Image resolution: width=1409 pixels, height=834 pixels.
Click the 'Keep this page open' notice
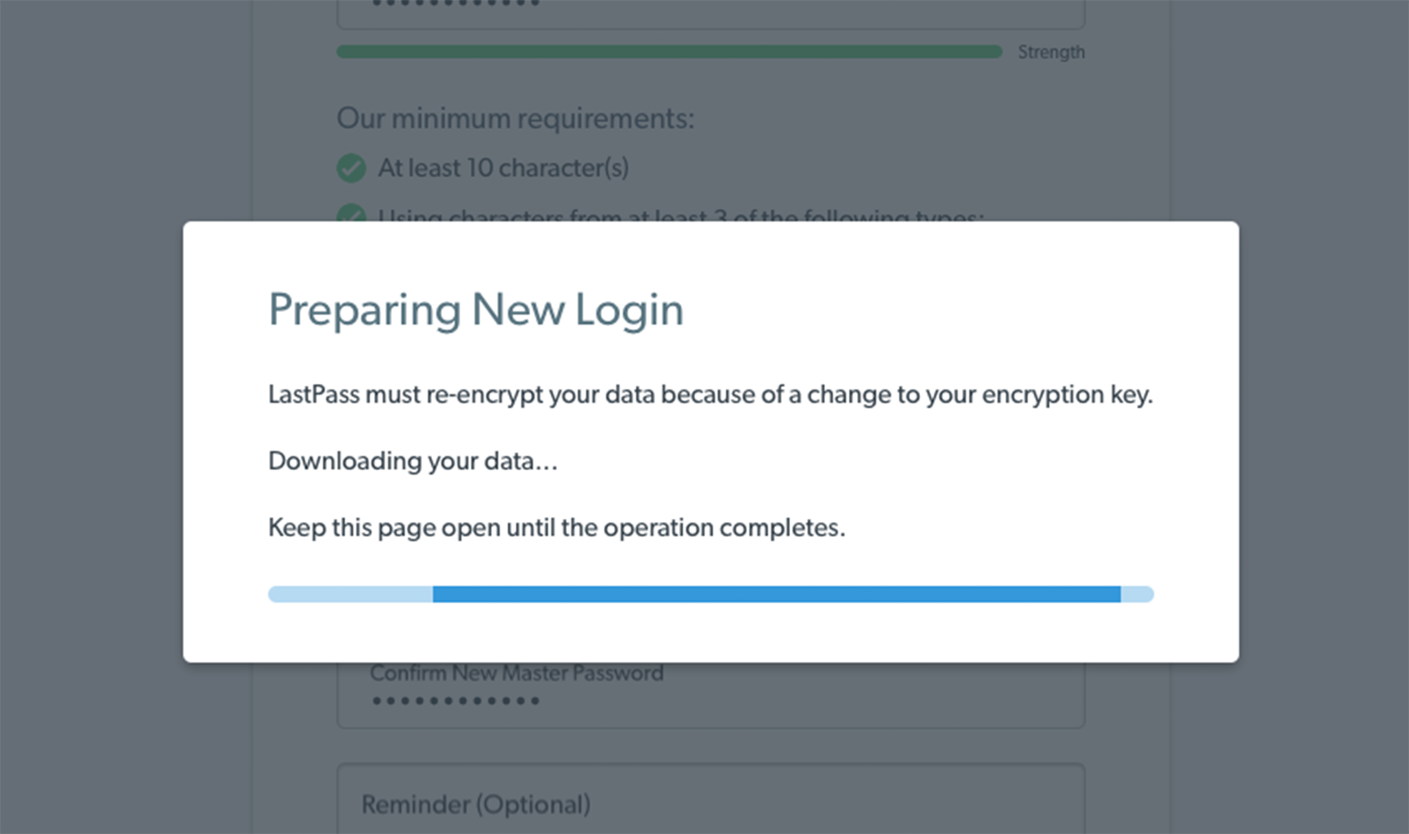point(556,528)
